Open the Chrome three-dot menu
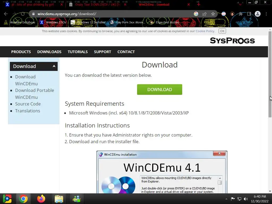 (266, 14)
